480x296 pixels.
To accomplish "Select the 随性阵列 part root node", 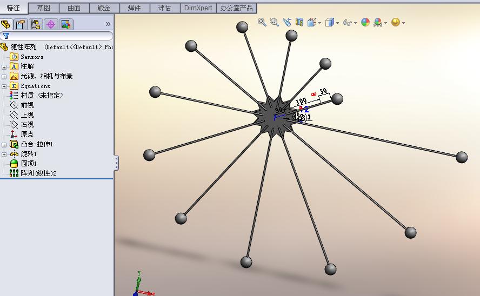I will click(23, 47).
